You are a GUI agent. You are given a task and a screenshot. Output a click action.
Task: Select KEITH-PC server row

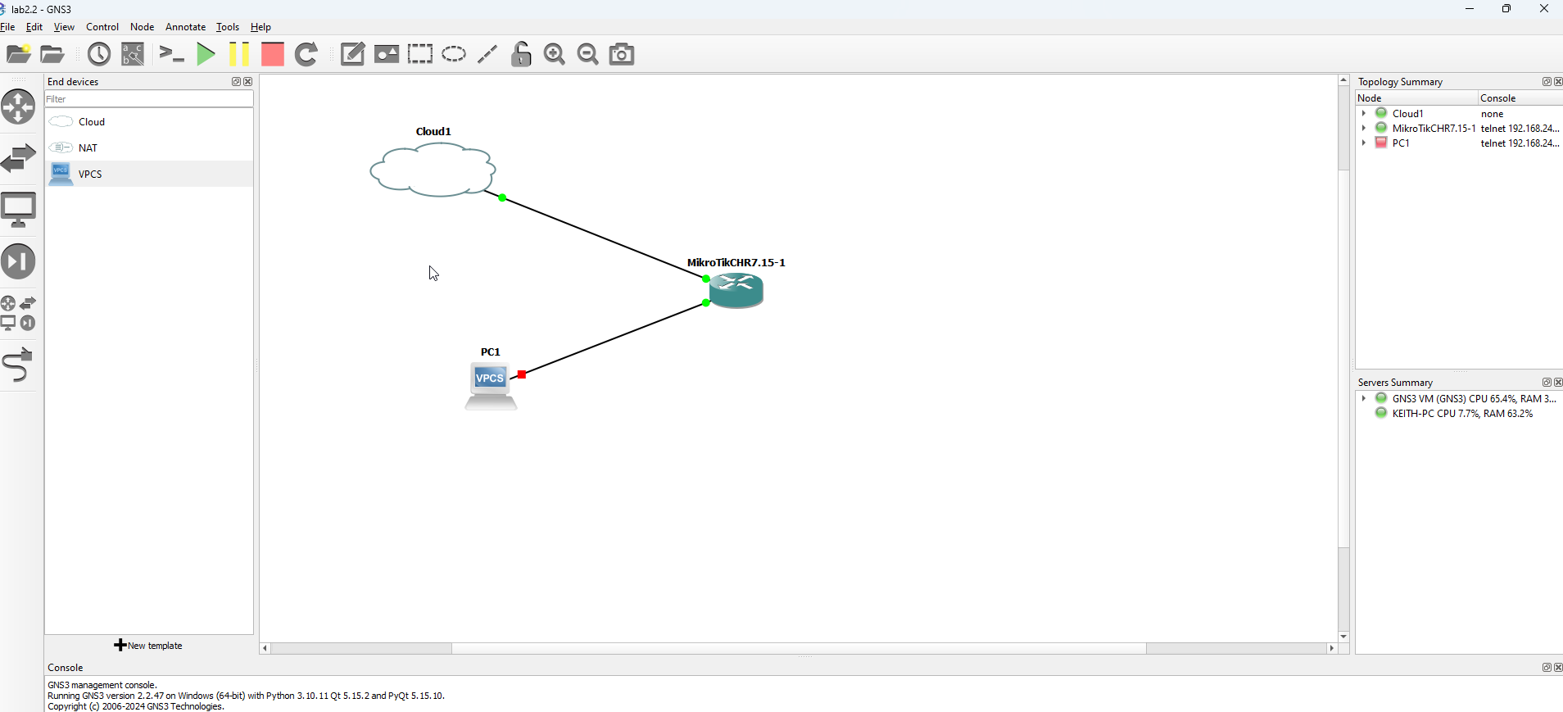tap(1462, 413)
